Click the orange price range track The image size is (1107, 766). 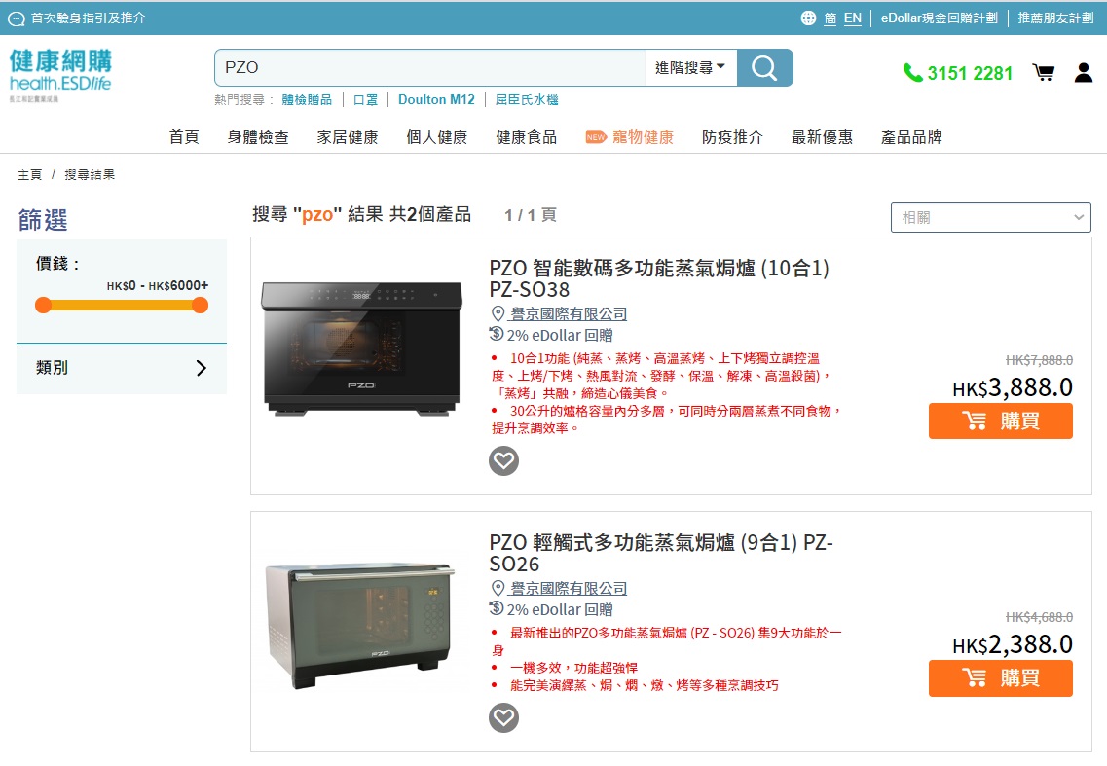(x=122, y=305)
